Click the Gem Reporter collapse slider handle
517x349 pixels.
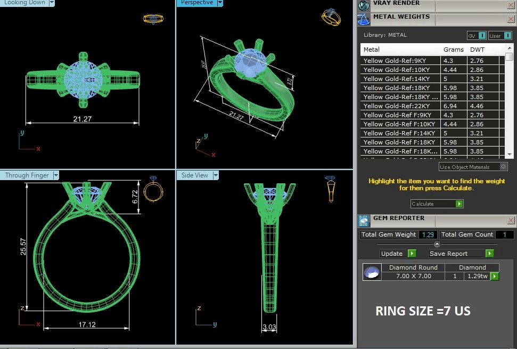click(437, 244)
